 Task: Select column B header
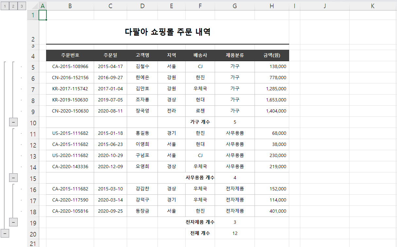[70, 6]
